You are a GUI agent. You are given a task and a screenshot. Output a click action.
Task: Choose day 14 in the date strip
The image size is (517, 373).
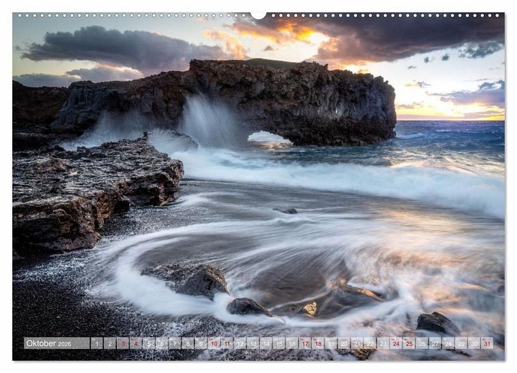pos(266,343)
